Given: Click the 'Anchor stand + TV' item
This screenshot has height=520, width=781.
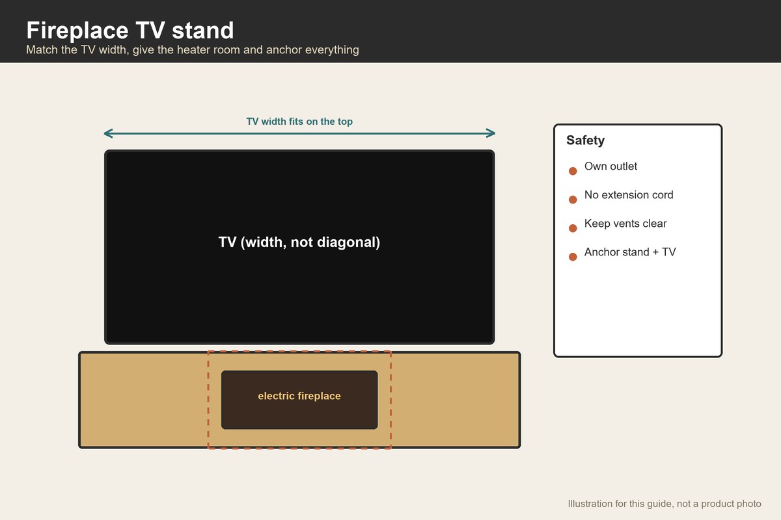Looking at the screenshot, I should click(x=630, y=252).
